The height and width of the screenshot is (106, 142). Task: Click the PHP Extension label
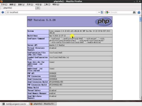coord(34,76)
